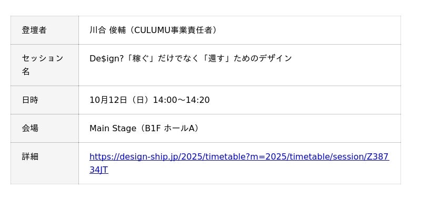421x200 pixels.
Task: Click the date 10月12日 14:00～14:20 cell
Action: [x=239, y=100]
